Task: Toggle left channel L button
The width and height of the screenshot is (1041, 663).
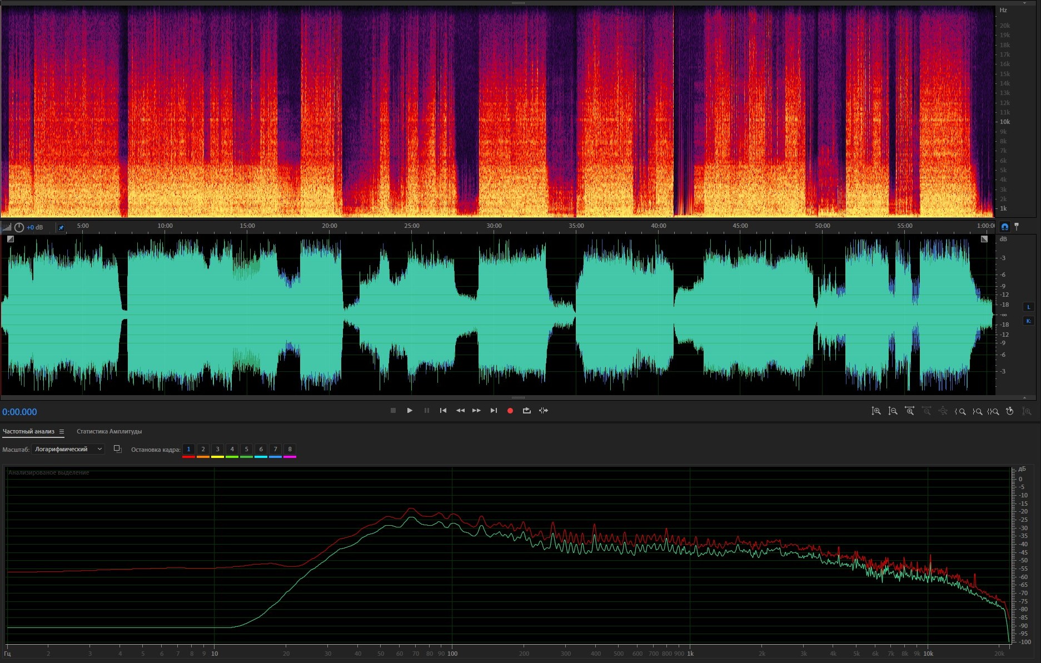Action: [x=1028, y=307]
